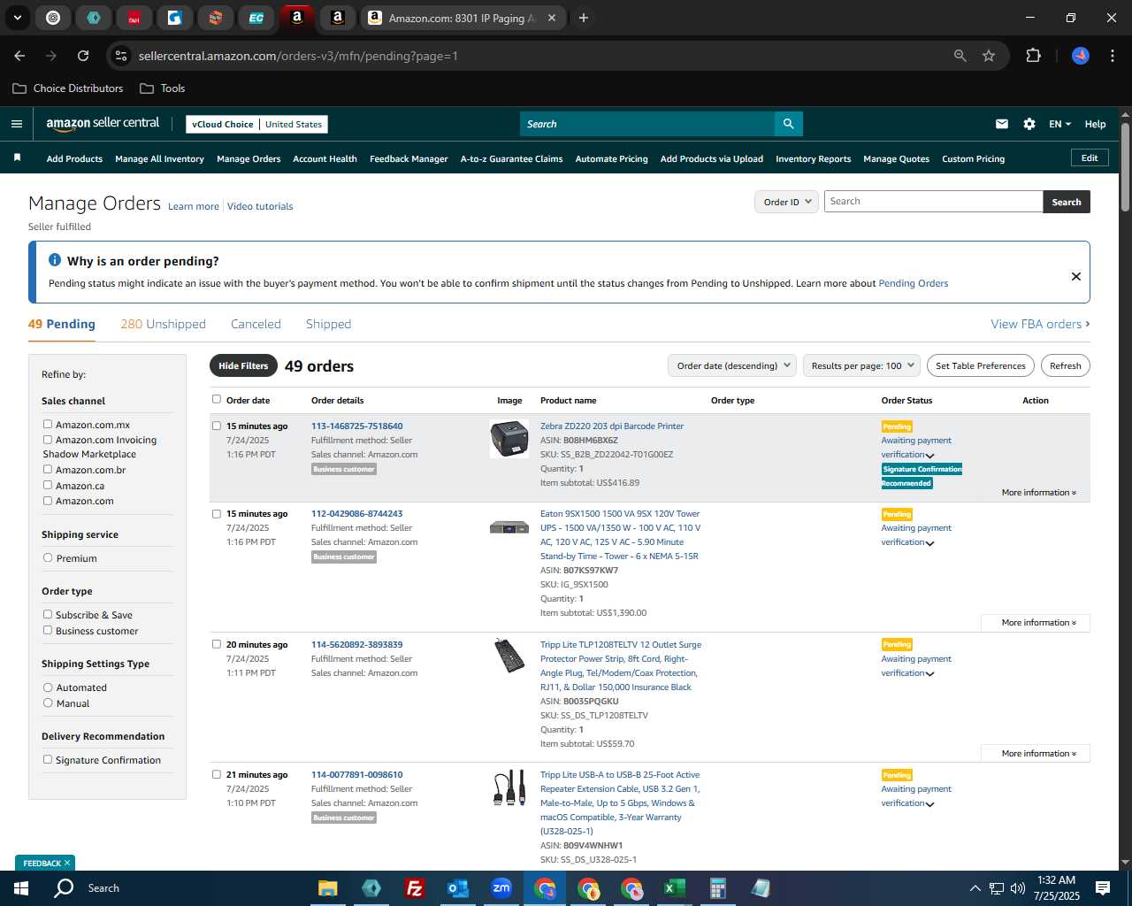Switch to the Canceled tab
Screen dimensions: 1132x906
(256, 324)
